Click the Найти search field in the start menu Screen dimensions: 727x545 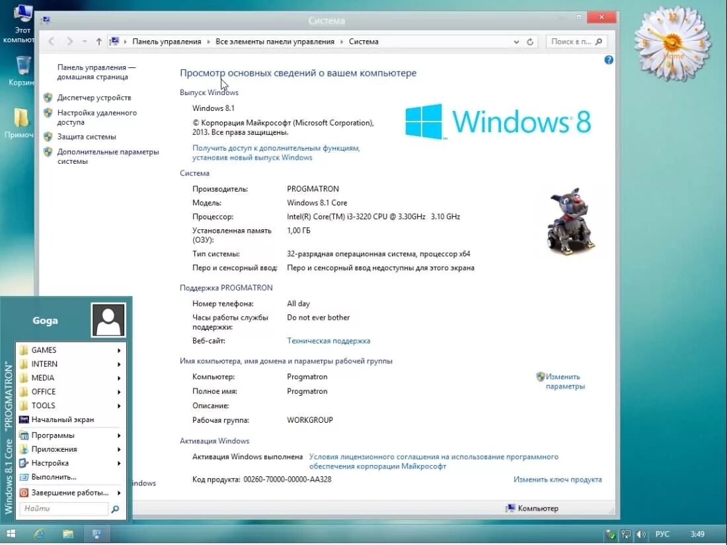(x=64, y=509)
